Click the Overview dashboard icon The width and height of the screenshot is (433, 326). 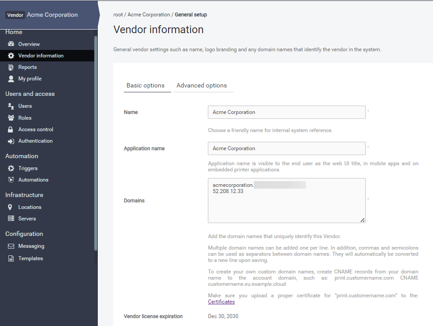pyautogui.click(x=11, y=44)
